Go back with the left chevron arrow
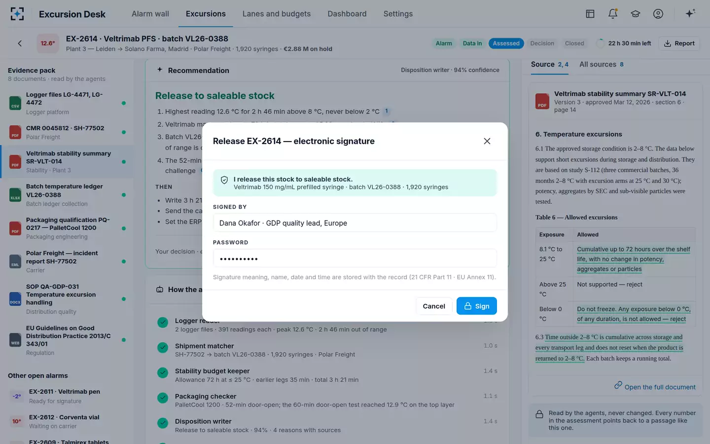 tap(20, 43)
